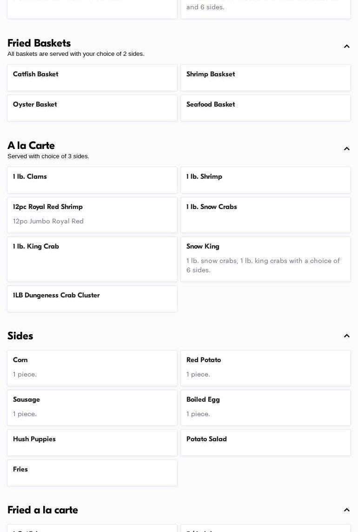This screenshot has width=358, height=532.
Task: Select 1 lb. King Crab
Action: (x=92, y=259)
